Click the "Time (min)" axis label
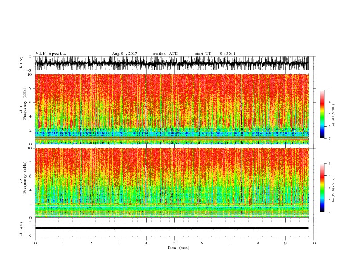The height and width of the screenshot is (273, 353). coord(178,248)
